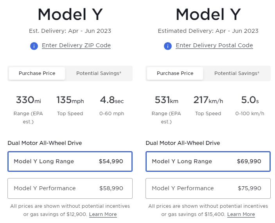Click the 531km EPA range figure

166,100
